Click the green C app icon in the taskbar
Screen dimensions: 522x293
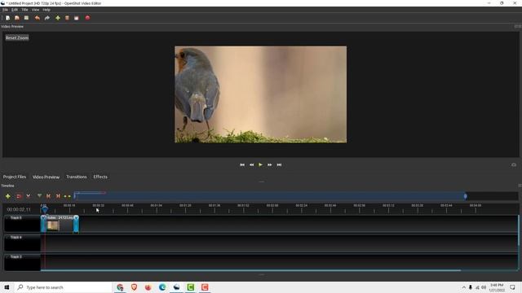(190, 287)
